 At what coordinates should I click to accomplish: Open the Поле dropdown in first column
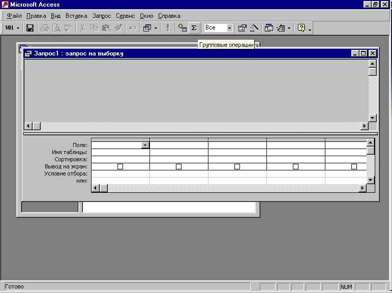(x=145, y=145)
